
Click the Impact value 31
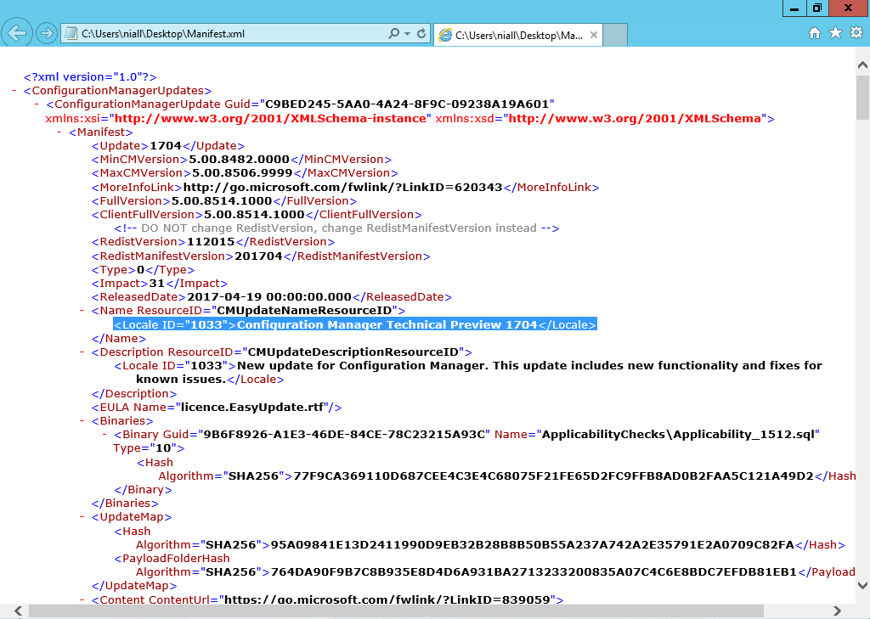coord(157,284)
